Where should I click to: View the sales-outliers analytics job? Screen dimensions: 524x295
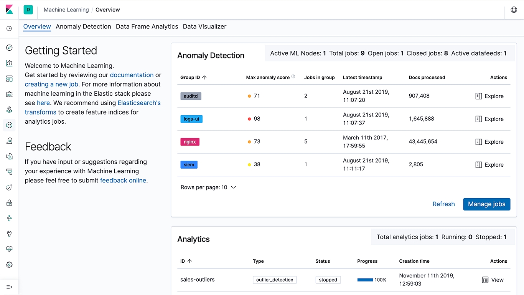point(493,280)
